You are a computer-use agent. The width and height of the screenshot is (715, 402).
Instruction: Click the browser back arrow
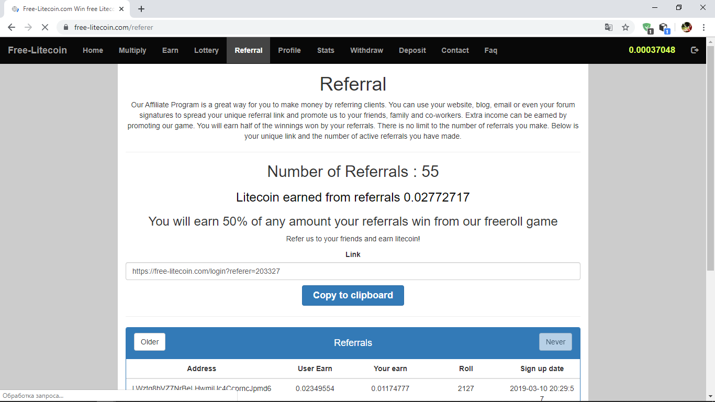[x=12, y=27]
